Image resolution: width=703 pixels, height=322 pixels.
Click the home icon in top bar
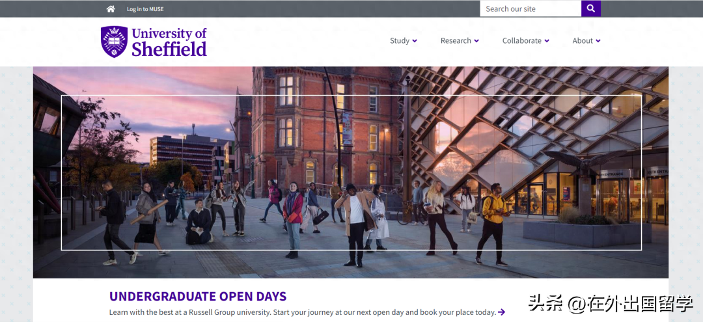coord(111,9)
